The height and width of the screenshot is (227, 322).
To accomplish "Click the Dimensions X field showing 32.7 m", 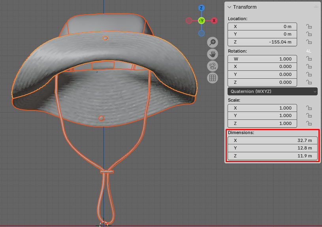I will coord(273,140).
